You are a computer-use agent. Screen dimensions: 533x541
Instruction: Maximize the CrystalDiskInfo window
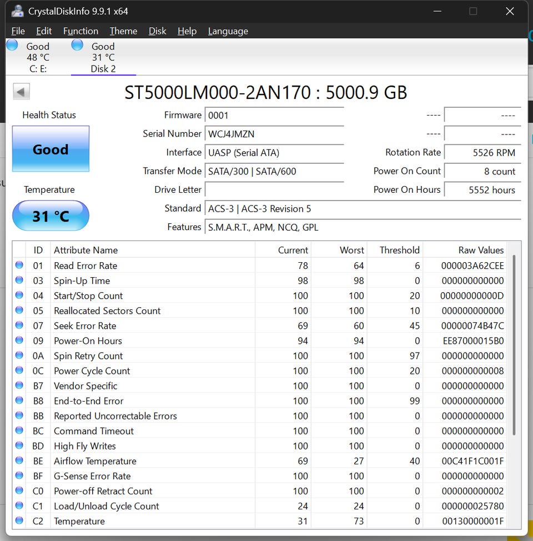[x=474, y=11]
